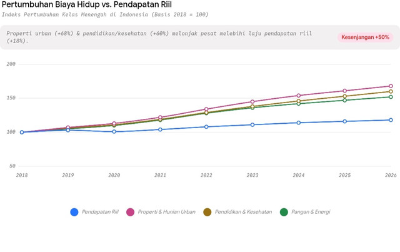Click the chart title Pertumbuhan Biaya Hidup vs. Pendapatan Riil
Screen dimensions: 400x252
pyautogui.click(x=87, y=4)
